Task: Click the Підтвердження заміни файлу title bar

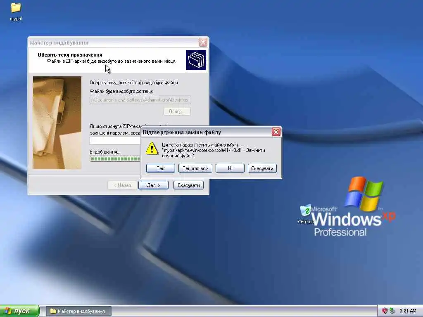Action: pos(207,132)
